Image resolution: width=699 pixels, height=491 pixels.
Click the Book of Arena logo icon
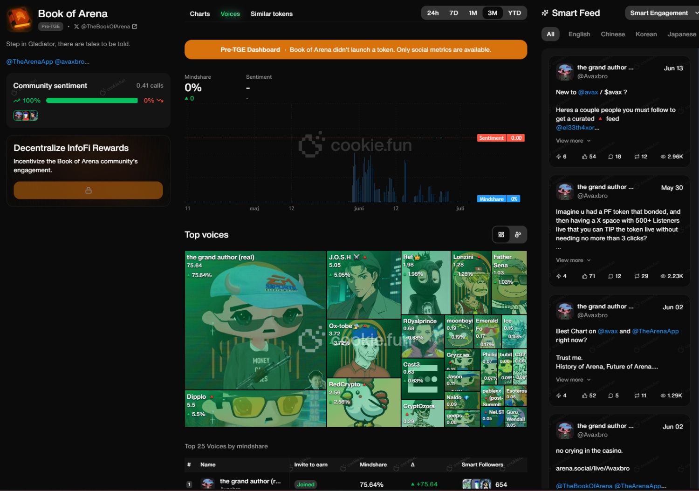(x=19, y=20)
